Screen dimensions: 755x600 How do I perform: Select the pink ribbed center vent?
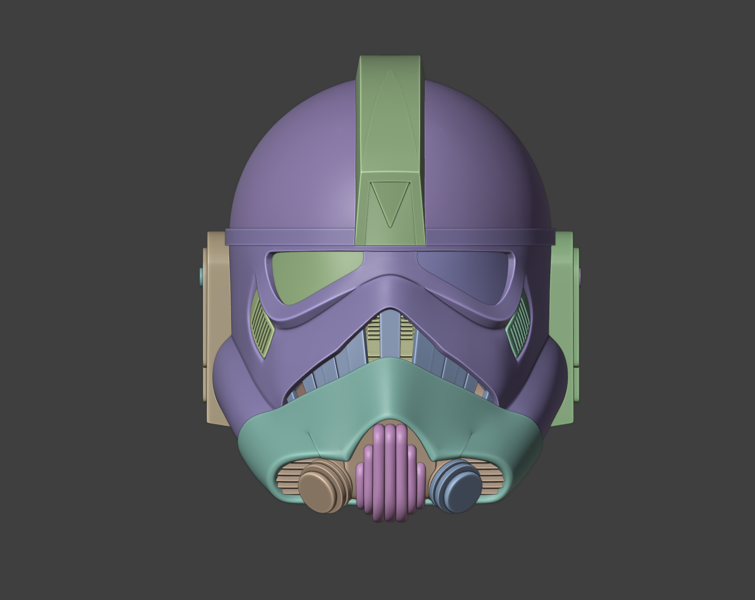click(x=391, y=473)
